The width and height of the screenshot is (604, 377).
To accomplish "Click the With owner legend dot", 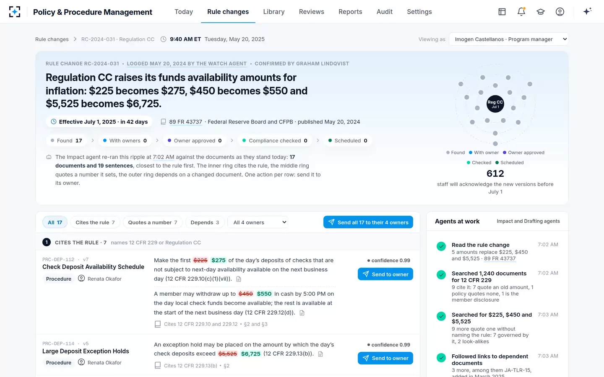I will pos(471,152).
